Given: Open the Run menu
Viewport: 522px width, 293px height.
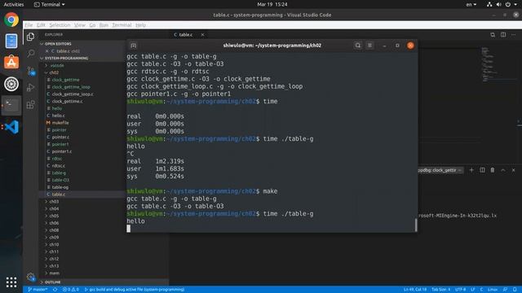Looking at the screenshot, I should tap(104, 25).
